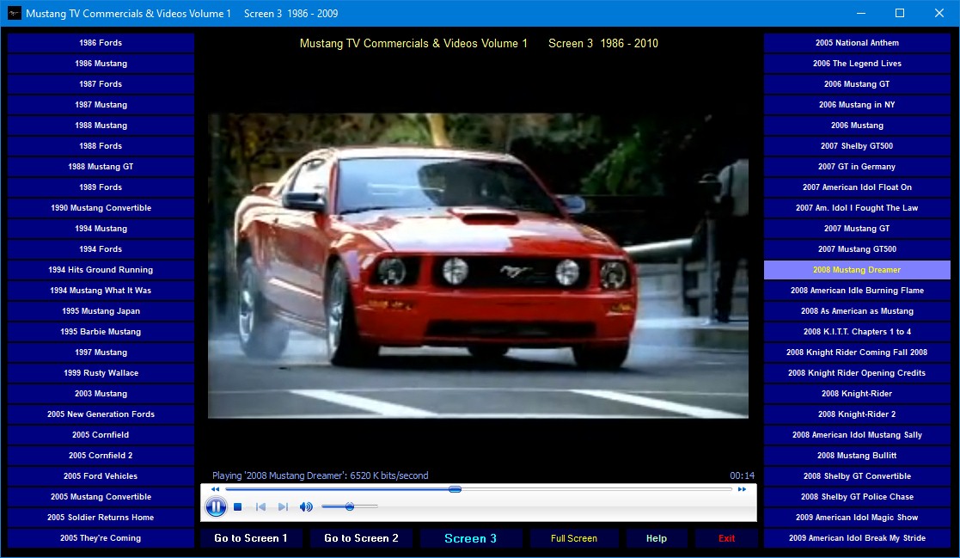This screenshot has height=558, width=960.
Task: Play 2008 American Idle Burning Flame
Action: pyautogui.click(x=857, y=291)
